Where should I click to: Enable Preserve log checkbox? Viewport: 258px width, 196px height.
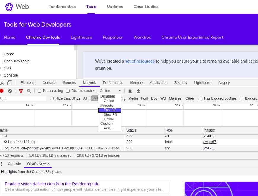[x=39, y=91]
